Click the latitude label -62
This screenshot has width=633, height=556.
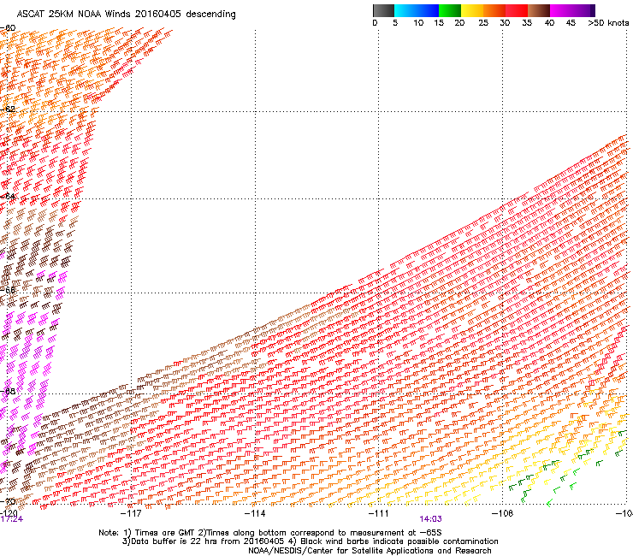tap(8, 109)
